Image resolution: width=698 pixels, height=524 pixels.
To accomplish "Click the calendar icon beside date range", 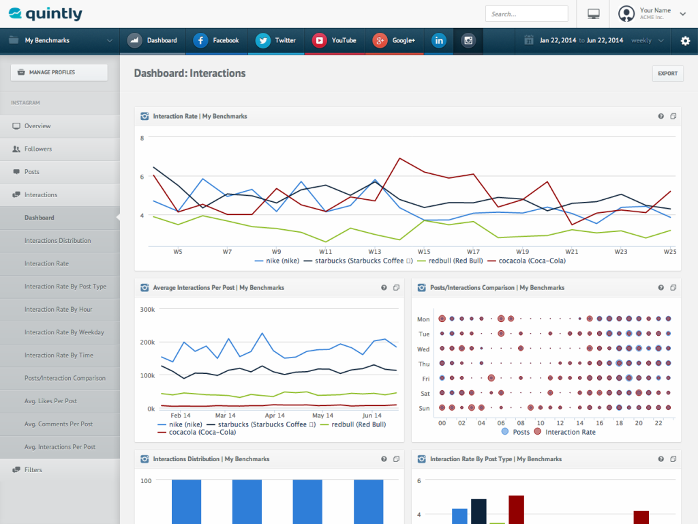I will point(528,40).
